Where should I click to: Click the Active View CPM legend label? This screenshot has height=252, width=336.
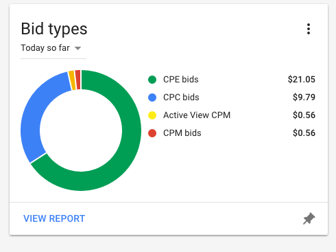pos(197,115)
